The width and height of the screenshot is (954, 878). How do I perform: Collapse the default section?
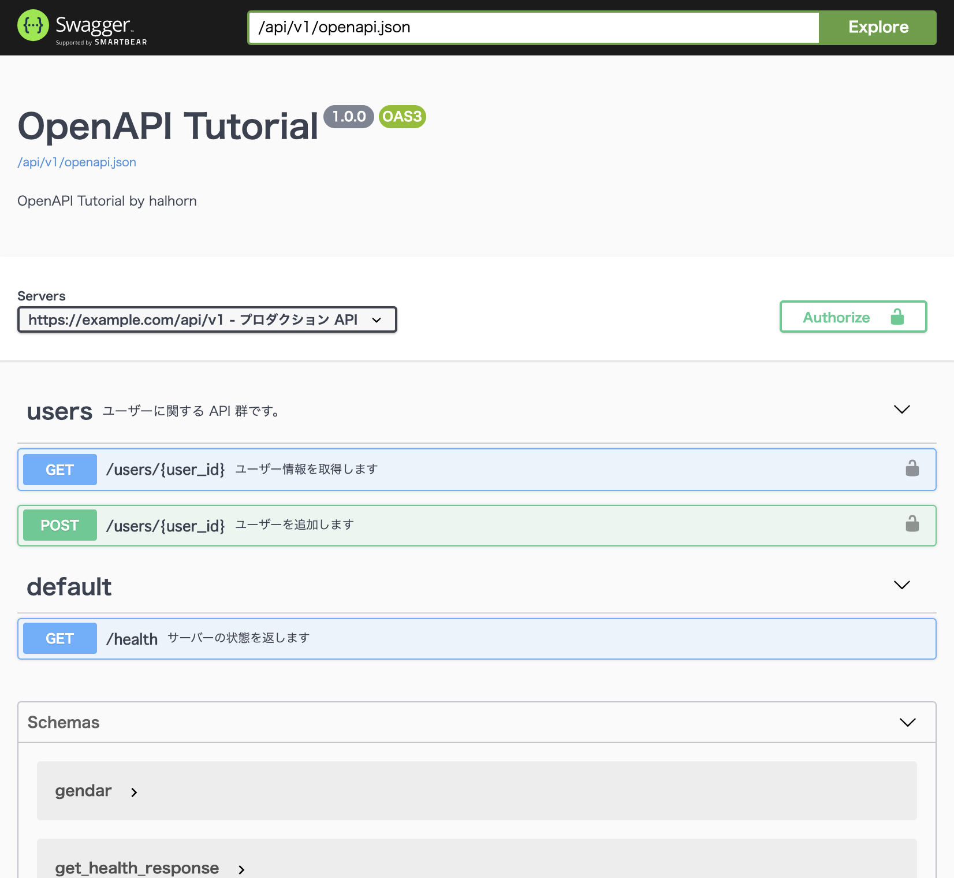tap(901, 585)
